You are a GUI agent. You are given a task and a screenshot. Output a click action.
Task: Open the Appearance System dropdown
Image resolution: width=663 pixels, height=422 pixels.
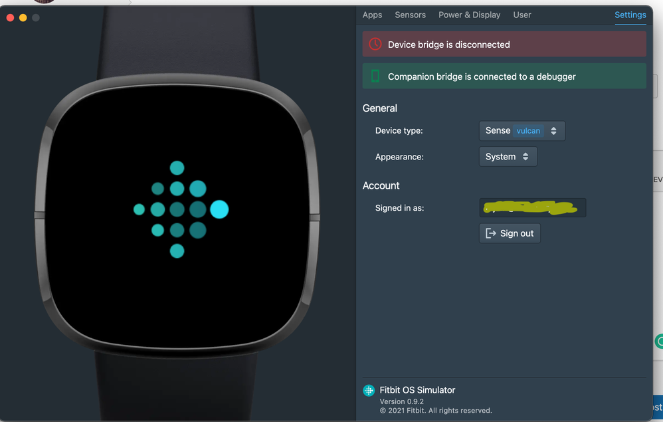pyautogui.click(x=508, y=156)
